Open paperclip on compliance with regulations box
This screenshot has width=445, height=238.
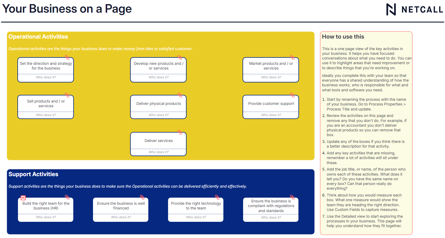292,197
